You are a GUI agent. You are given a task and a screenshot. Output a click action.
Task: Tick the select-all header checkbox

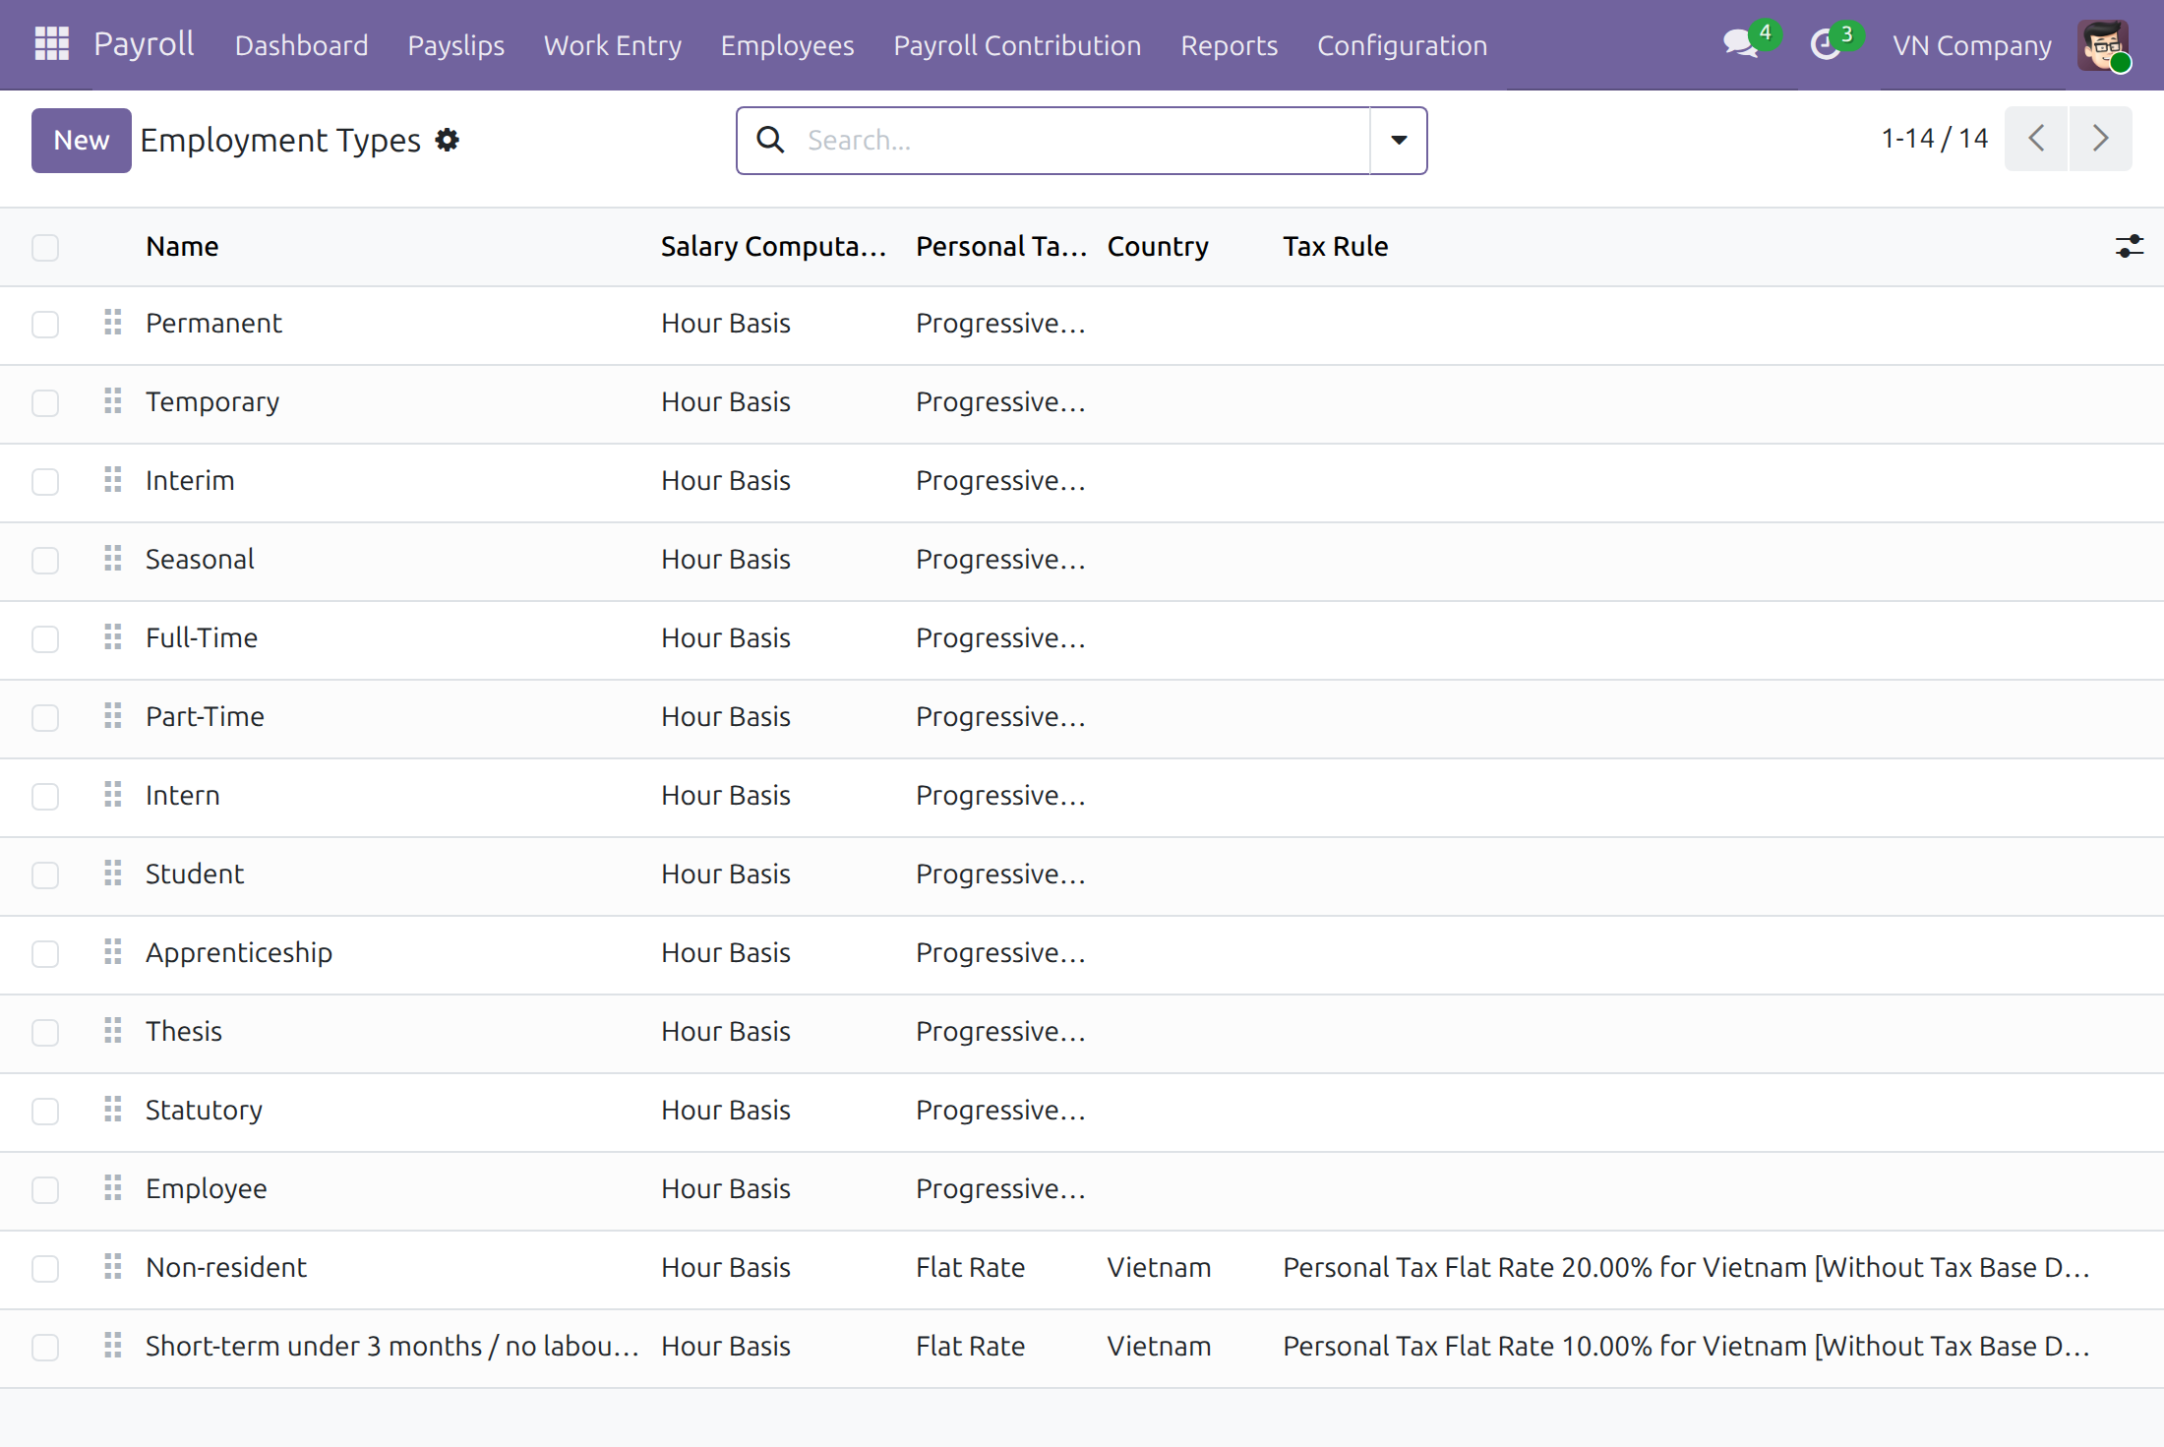[x=45, y=247]
